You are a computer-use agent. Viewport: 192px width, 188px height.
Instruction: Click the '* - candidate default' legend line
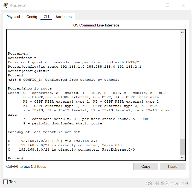tap(86, 119)
